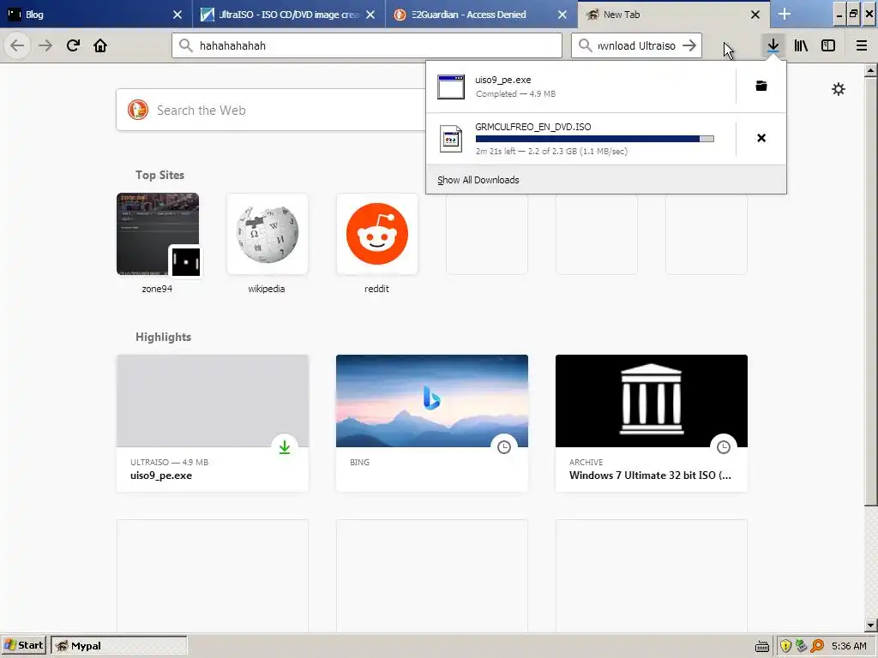Open the home page via house icon
The width and height of the screenshot is (878, 658).
click(x=100, y=45)
